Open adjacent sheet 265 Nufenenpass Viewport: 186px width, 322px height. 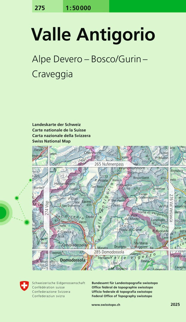(x=109, y=164)
